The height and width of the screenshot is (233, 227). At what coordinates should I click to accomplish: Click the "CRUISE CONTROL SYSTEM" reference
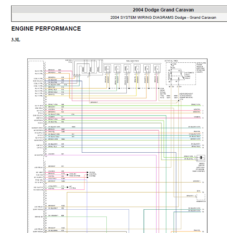[93, 174]
